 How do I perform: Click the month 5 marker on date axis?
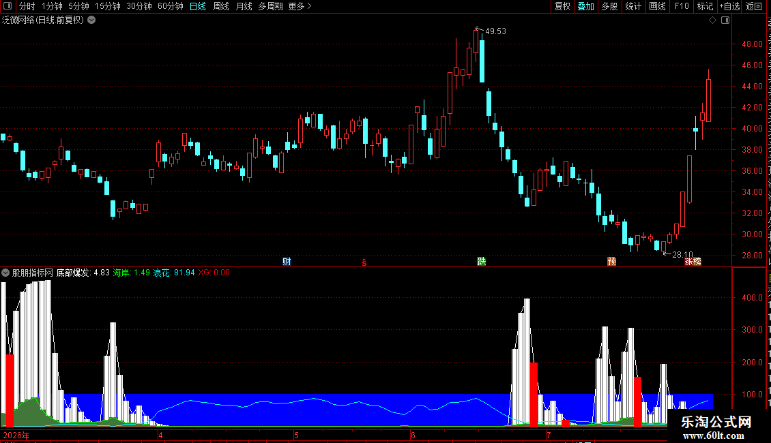point(297,435)
